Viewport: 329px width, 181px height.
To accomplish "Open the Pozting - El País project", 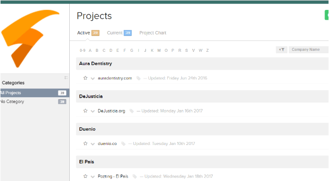I will (x=113, y=177).
